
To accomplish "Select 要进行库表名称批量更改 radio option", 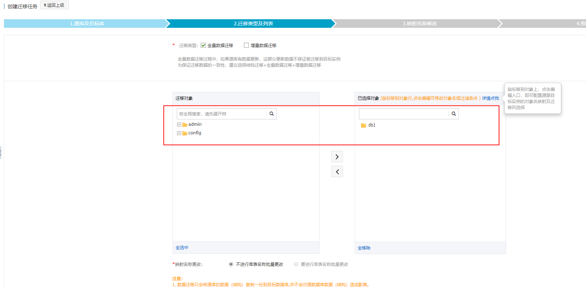I will click(x=296, y=264).
